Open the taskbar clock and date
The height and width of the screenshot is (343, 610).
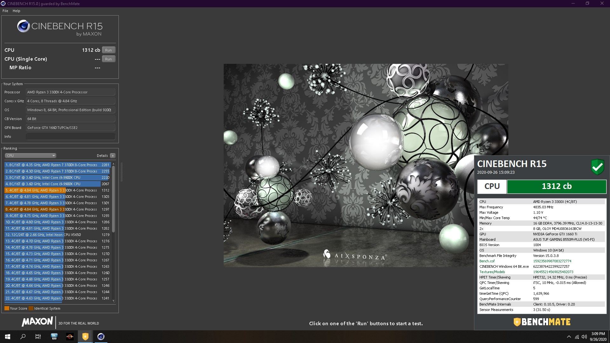(598, 337)
